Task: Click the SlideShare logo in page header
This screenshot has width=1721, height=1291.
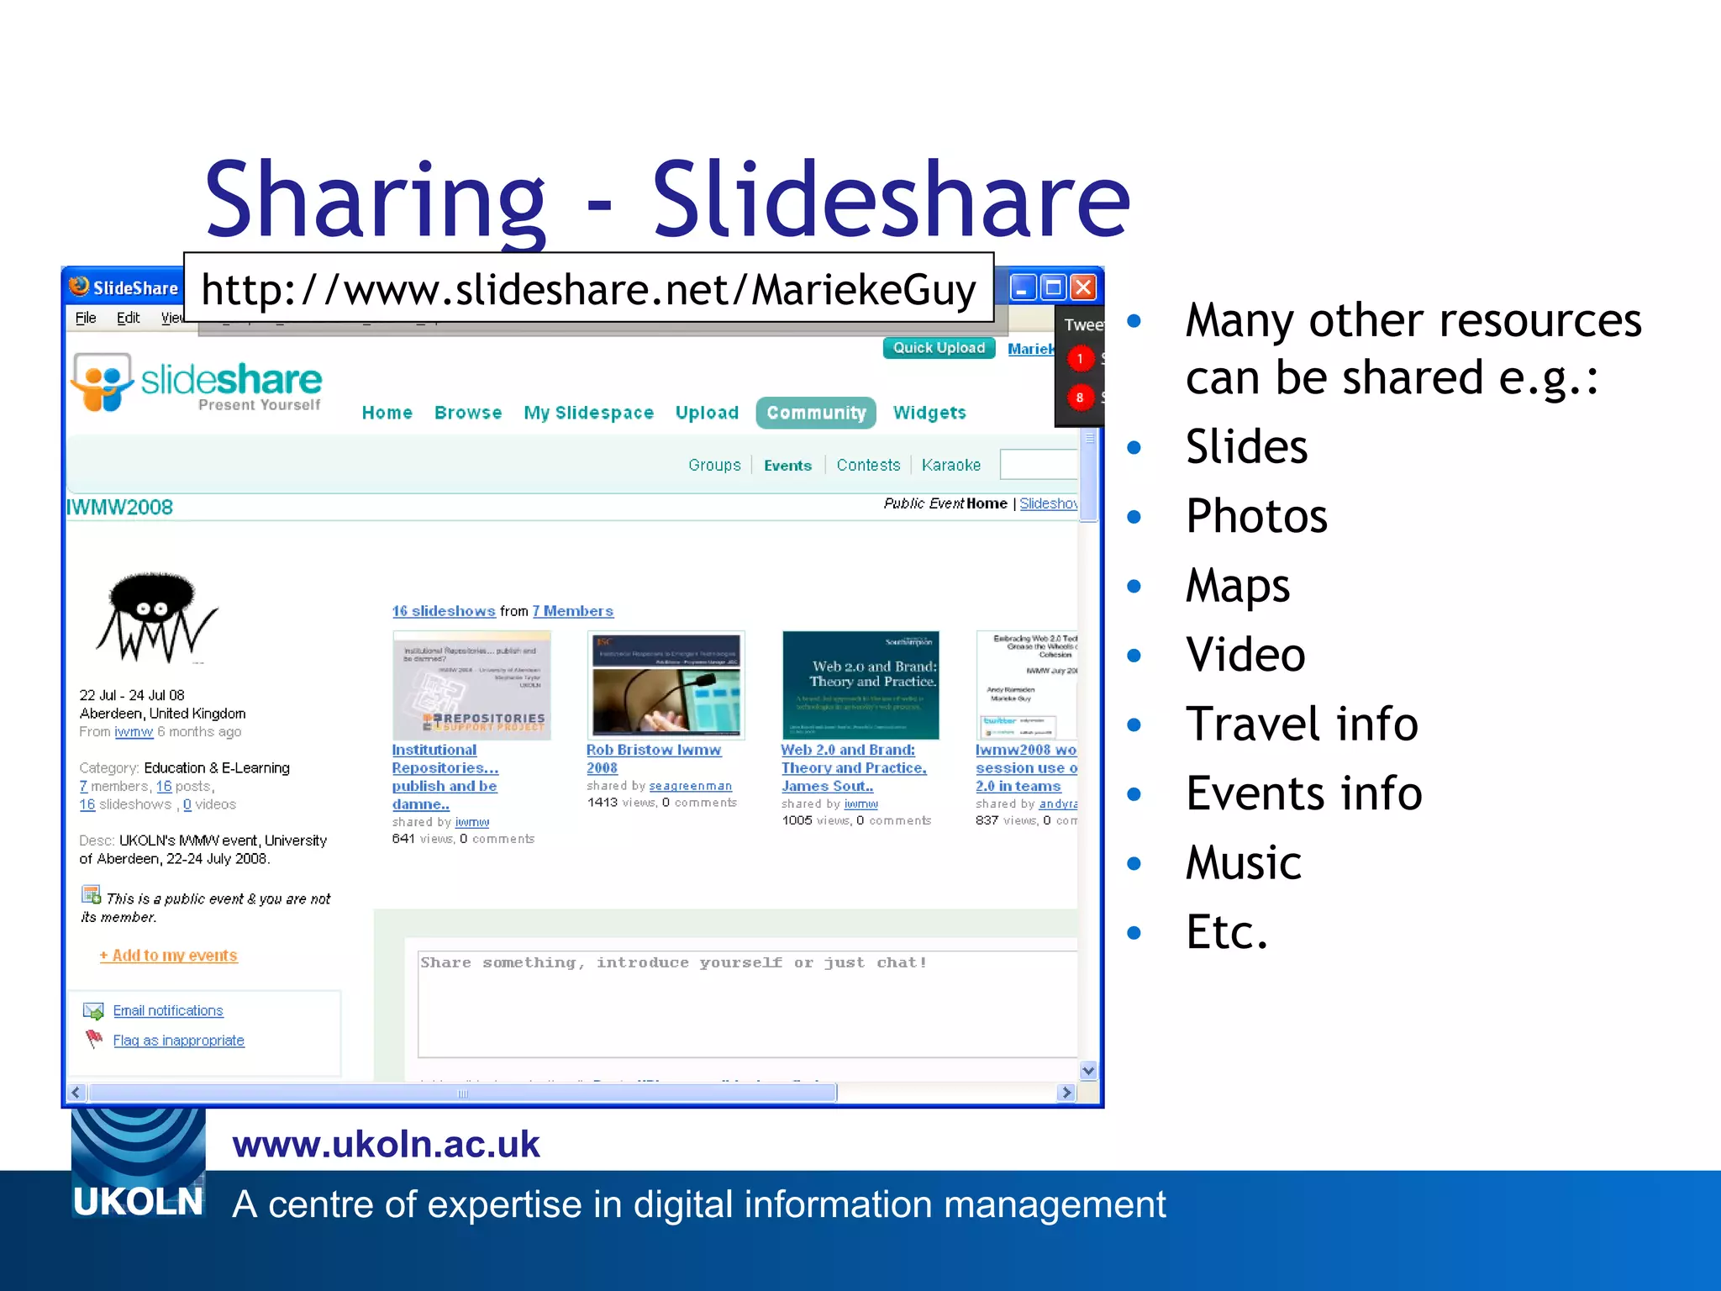Action: pos(197,383)
